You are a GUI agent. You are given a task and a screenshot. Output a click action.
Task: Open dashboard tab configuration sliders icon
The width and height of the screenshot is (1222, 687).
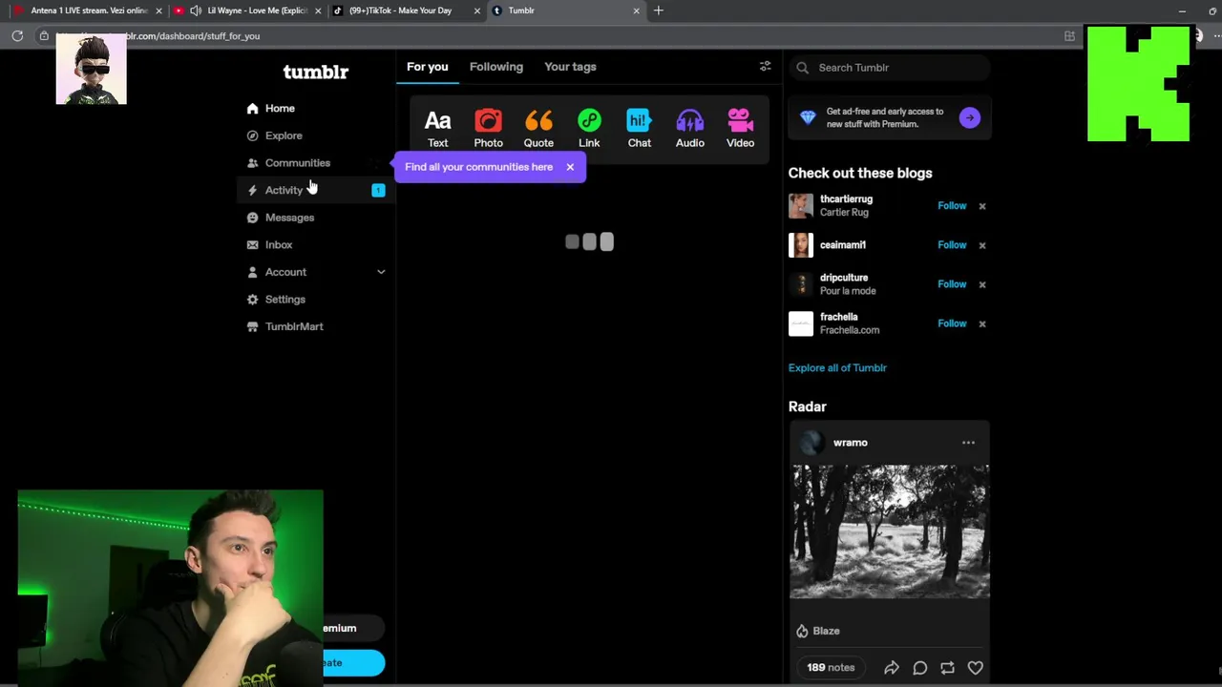(x=765, y=66)
